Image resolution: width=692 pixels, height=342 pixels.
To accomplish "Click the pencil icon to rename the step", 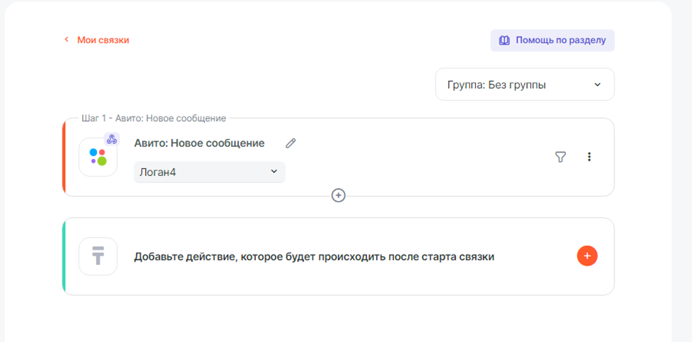I will pos(290,143).
